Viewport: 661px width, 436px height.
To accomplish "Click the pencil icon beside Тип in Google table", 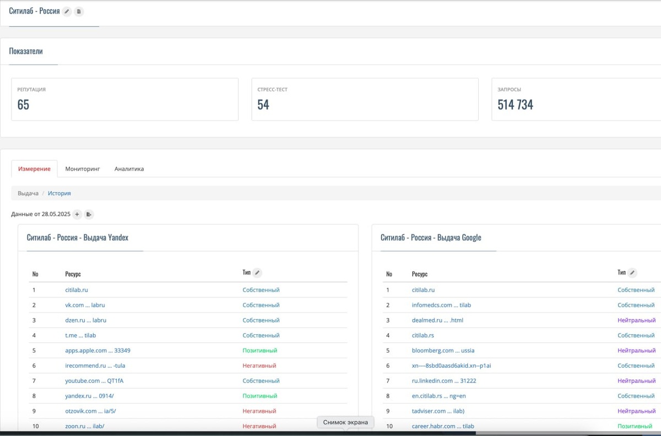I will click(x=632, y=272).
